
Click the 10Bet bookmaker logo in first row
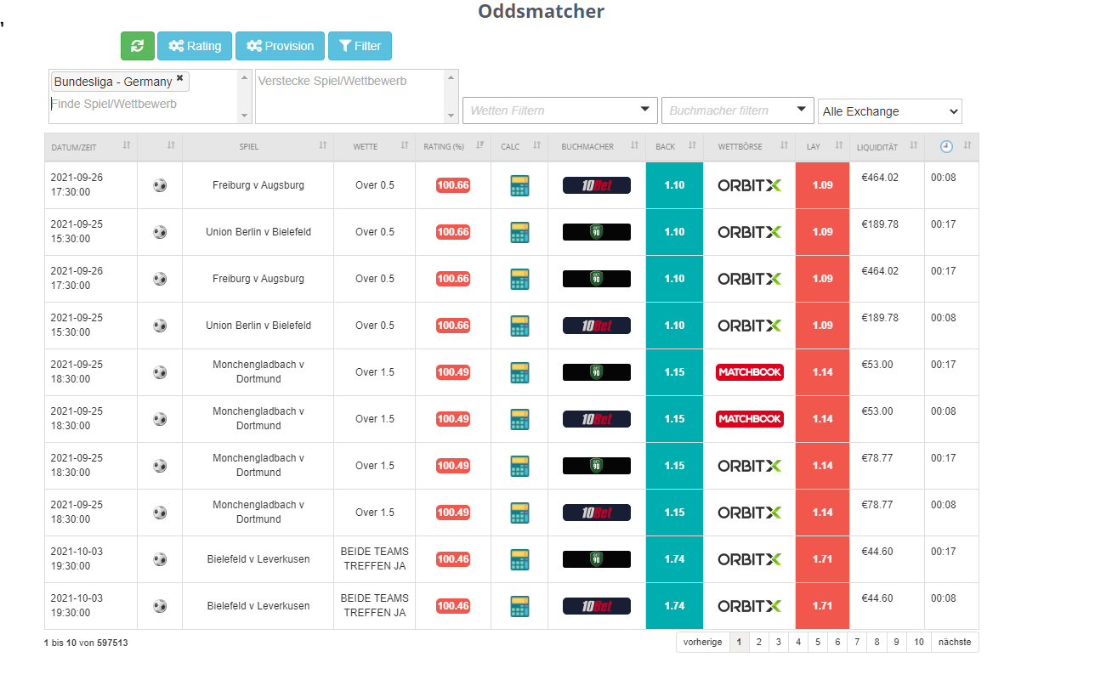click(596, 185)
